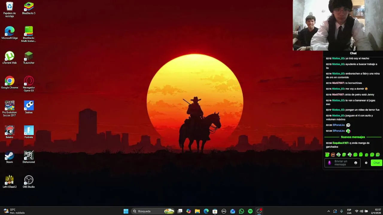The width and height of the screenshot is (383, 215).
Task: Open WhatsApp from the taskbar
Action: click(x=241, y=211)
